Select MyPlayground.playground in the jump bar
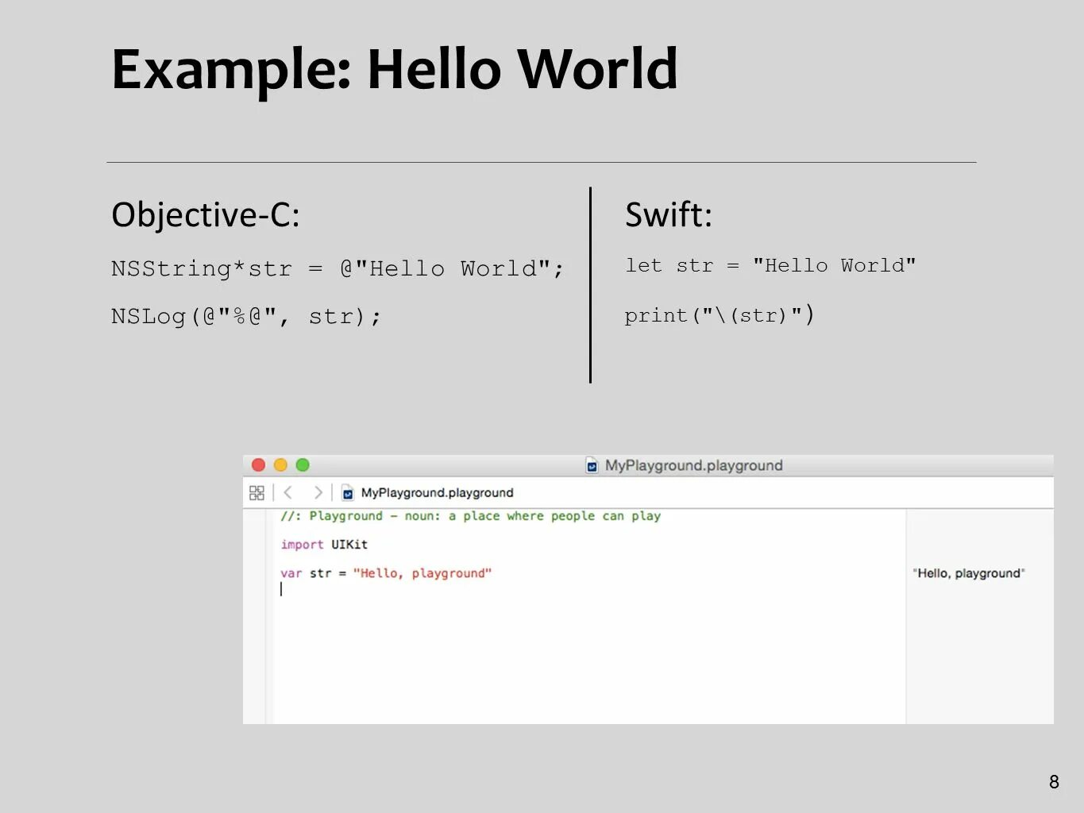 (x=437, y=493)
